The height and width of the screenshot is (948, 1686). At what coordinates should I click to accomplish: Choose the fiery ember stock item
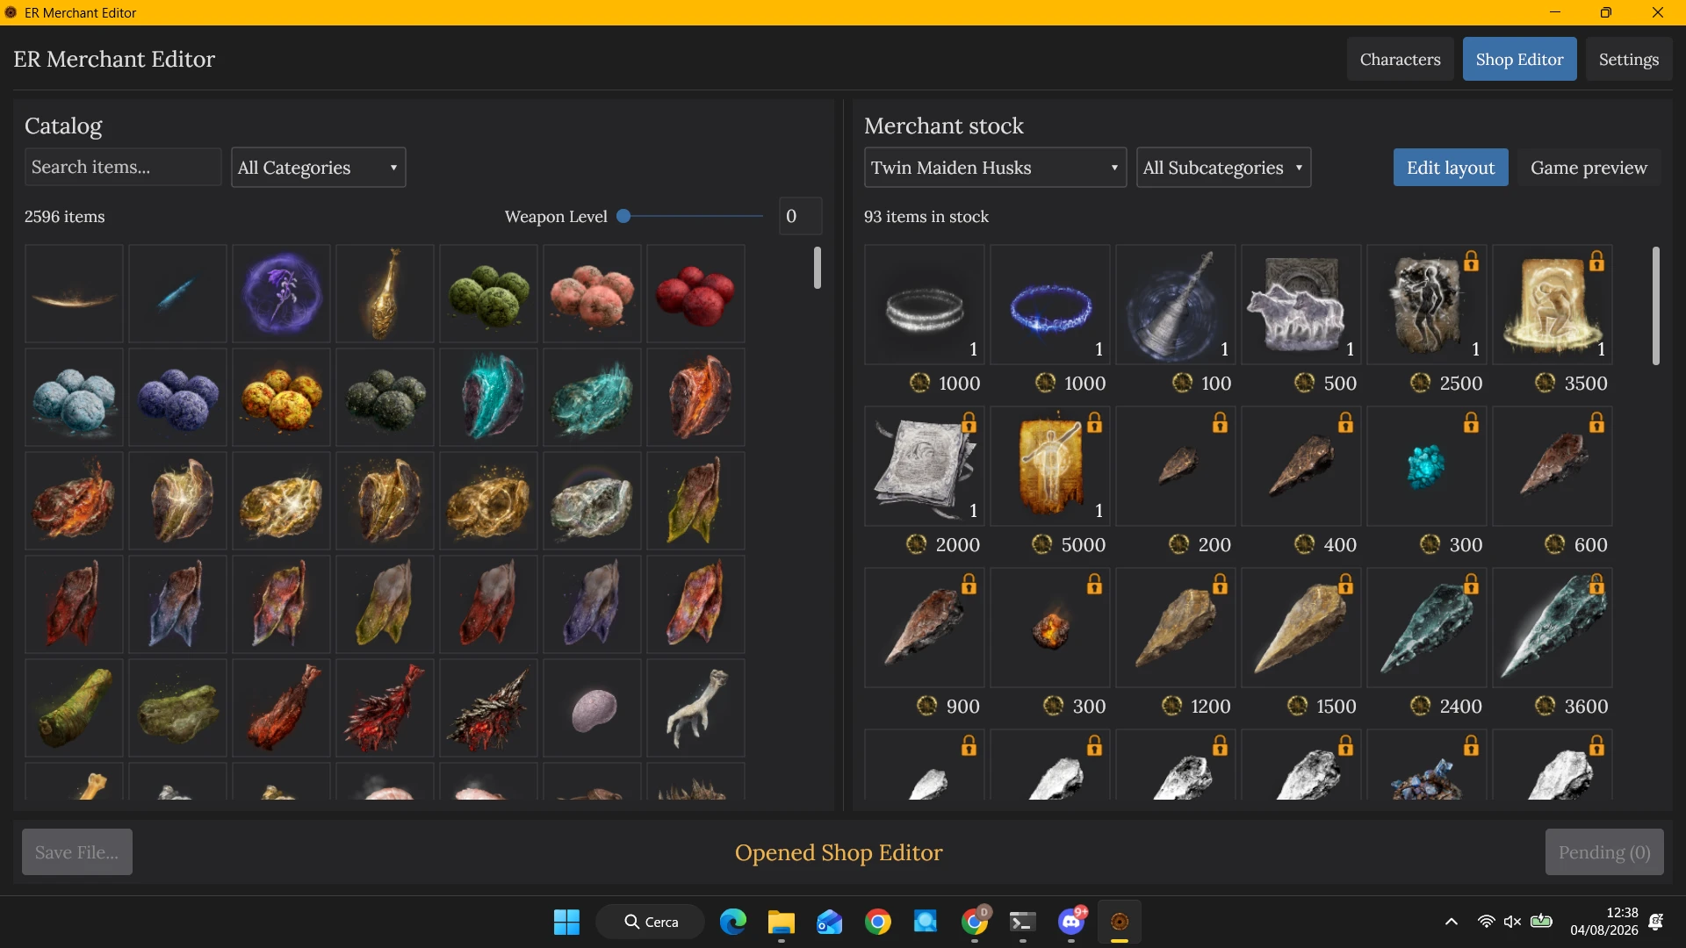[x=1050, y=627]
